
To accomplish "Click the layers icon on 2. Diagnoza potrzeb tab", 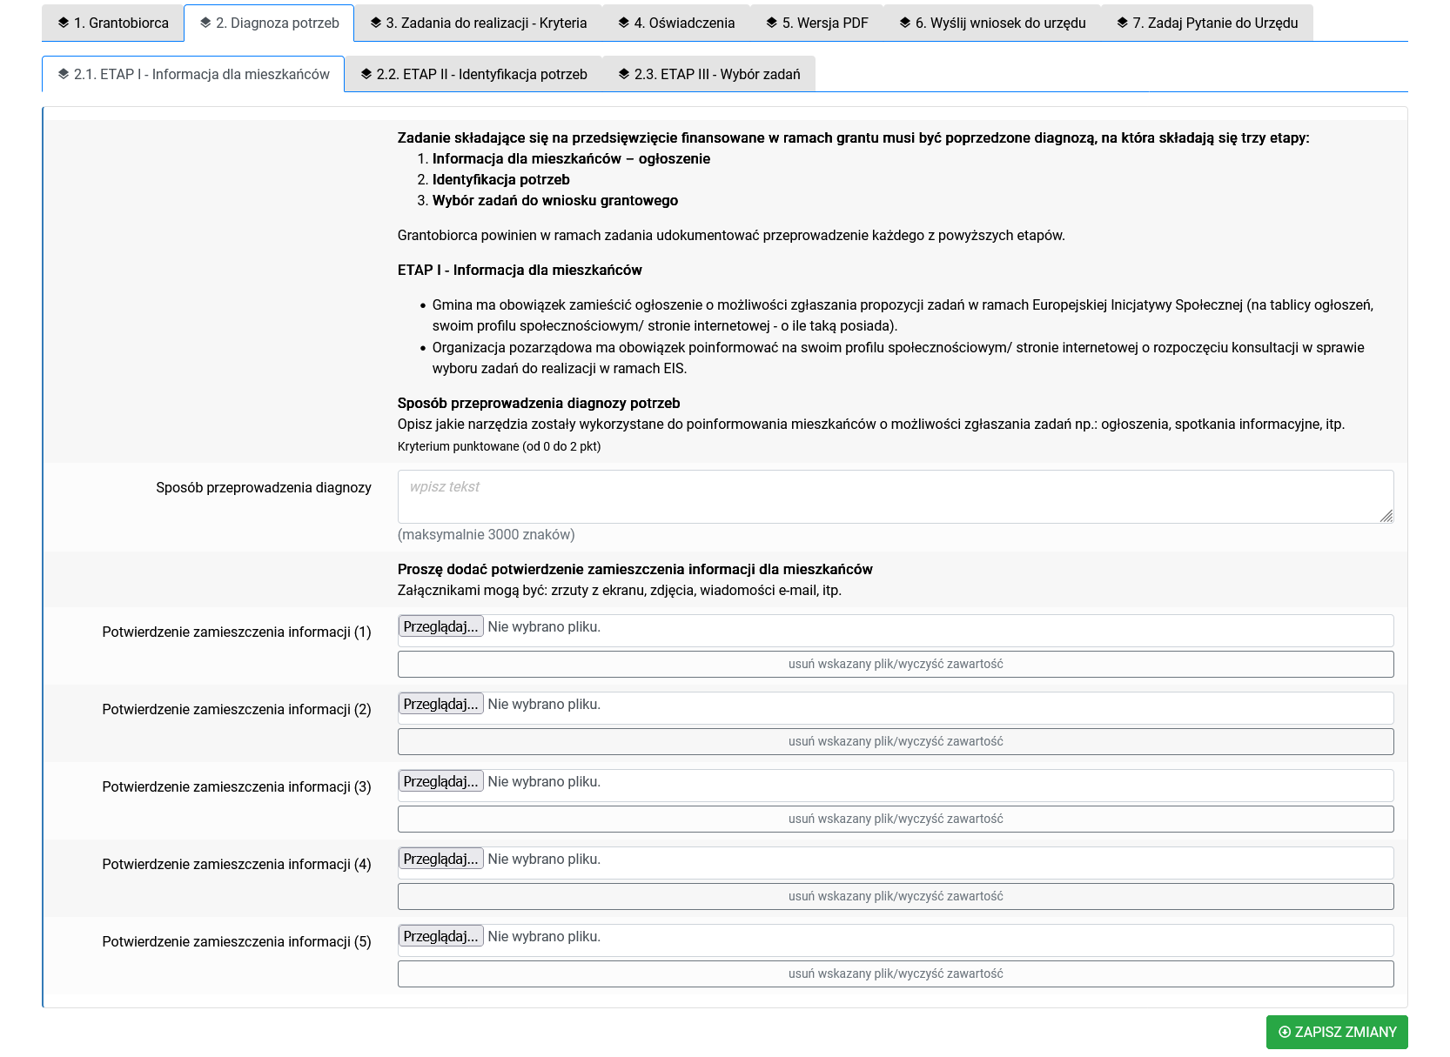I will coord(205,23).
